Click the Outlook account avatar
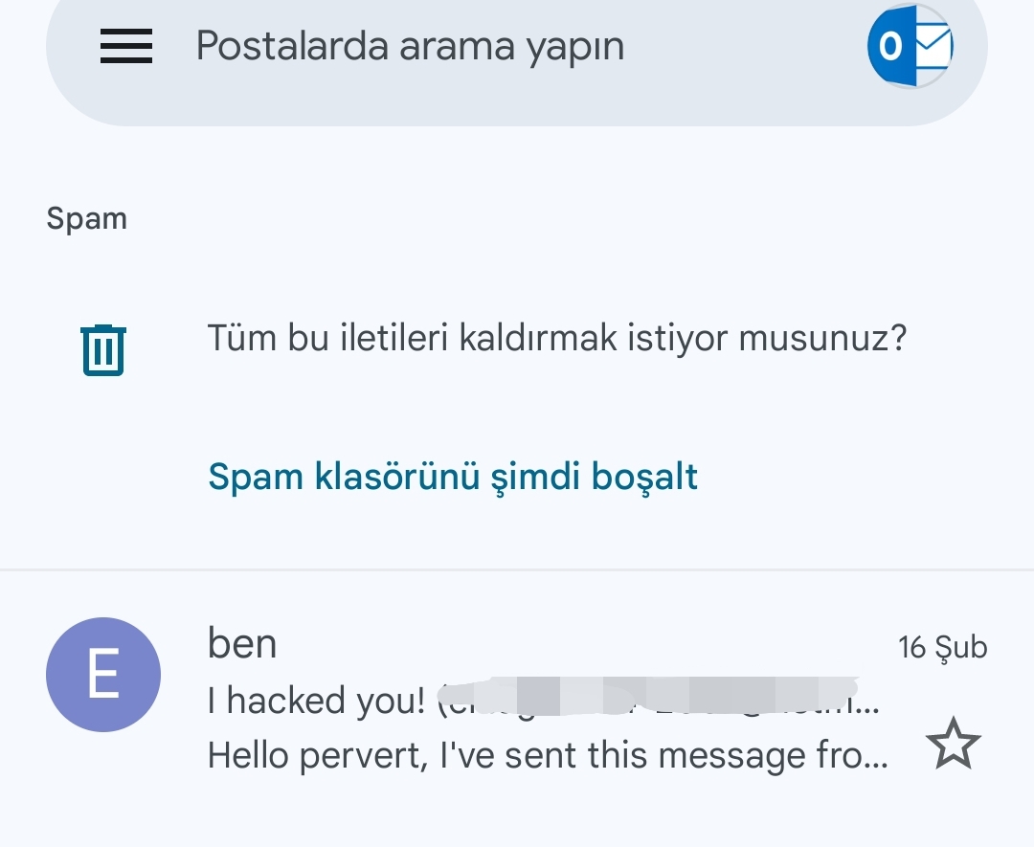Viewport: 1034px width, 847px height. pyautogui.click(x=910, y=46)
